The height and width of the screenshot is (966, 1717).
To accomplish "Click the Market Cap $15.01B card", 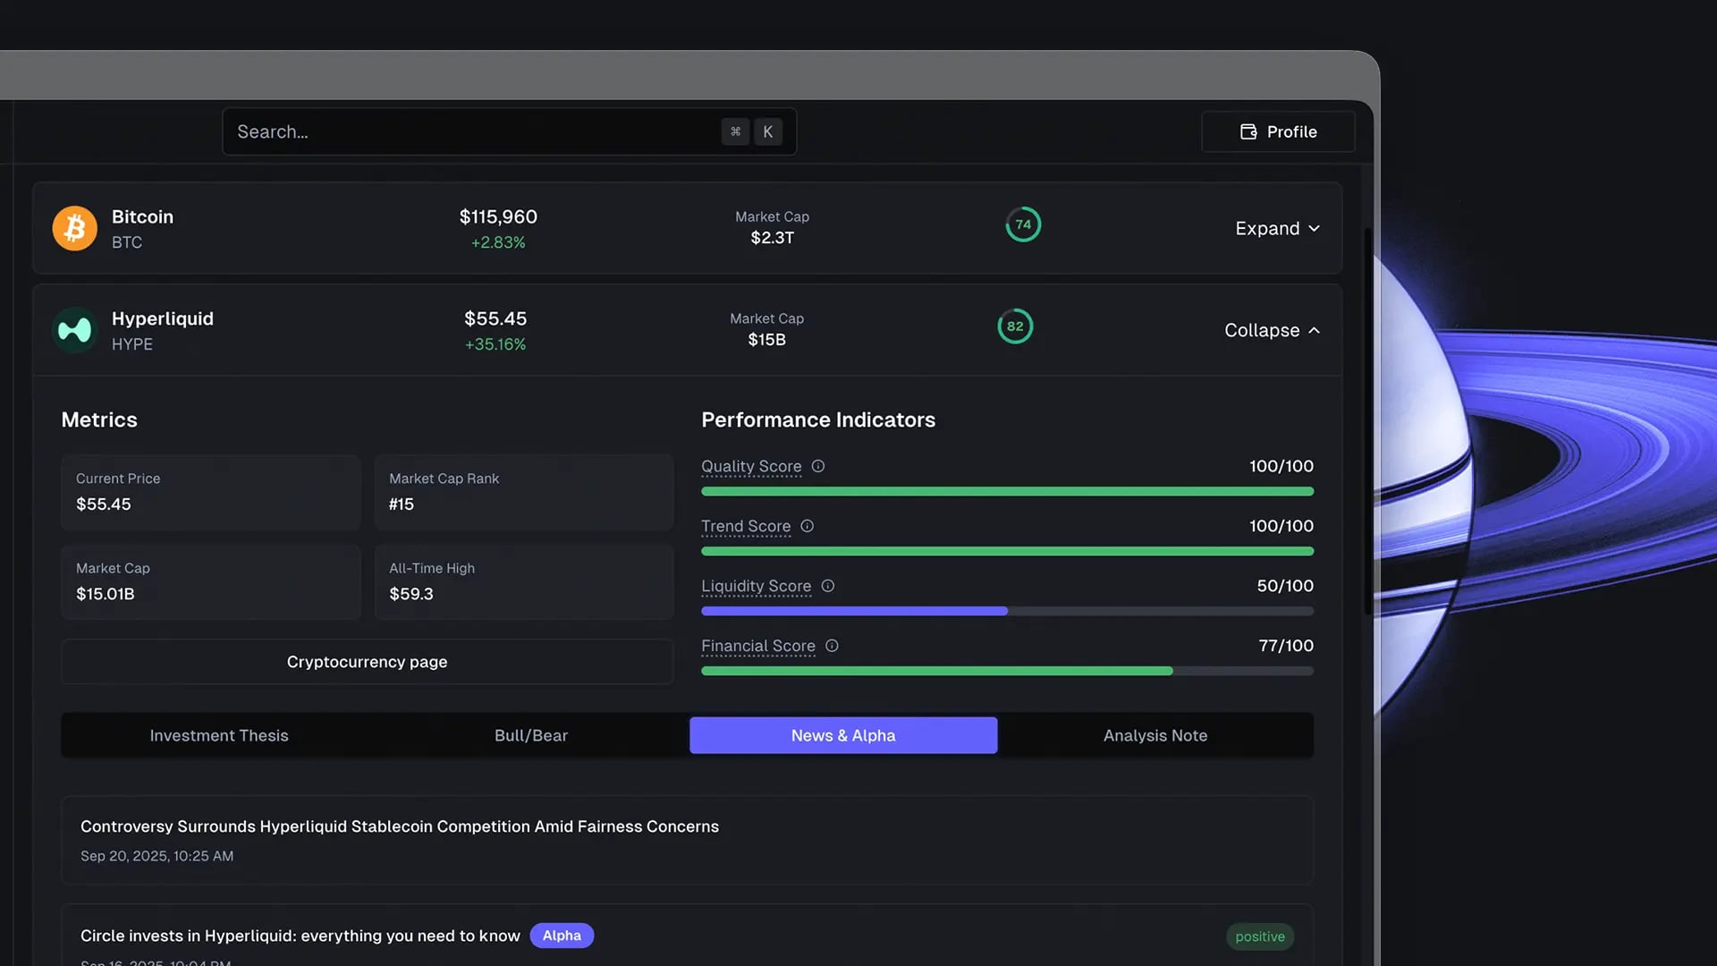I will point(210,581).
